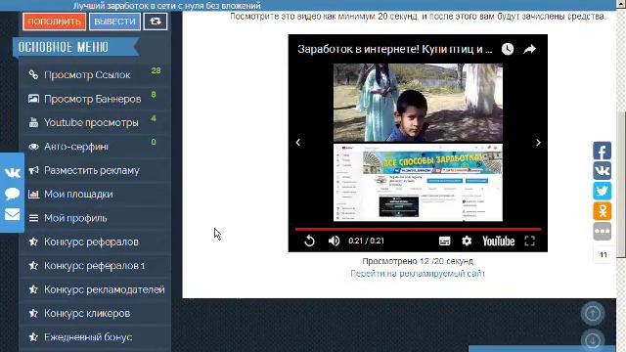This screenshot has width=626, height=352.
Task: Click the 28 counter next to Просмотр Ссылок
Action: pyautogui.click(x=156, y=71)
